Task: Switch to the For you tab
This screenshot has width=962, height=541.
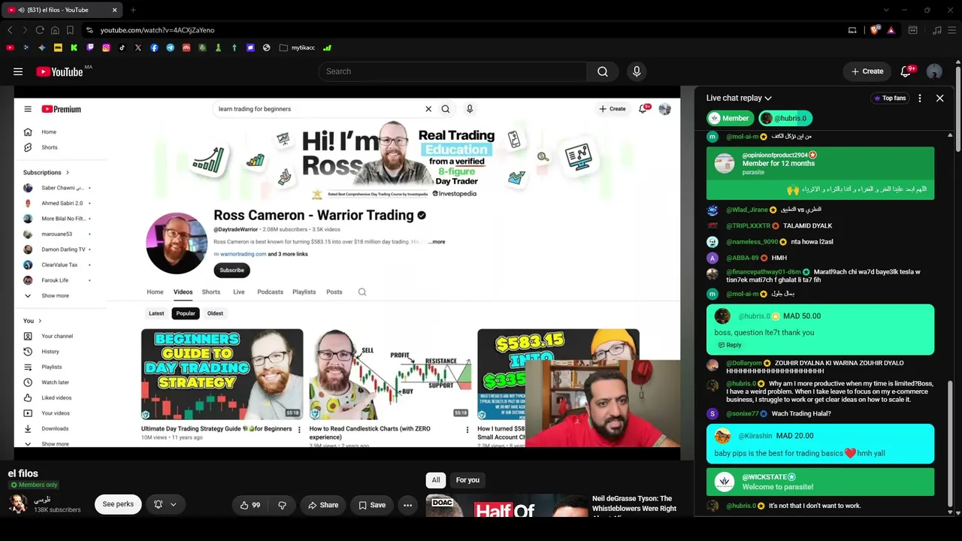Action: [x=467, y=480]
